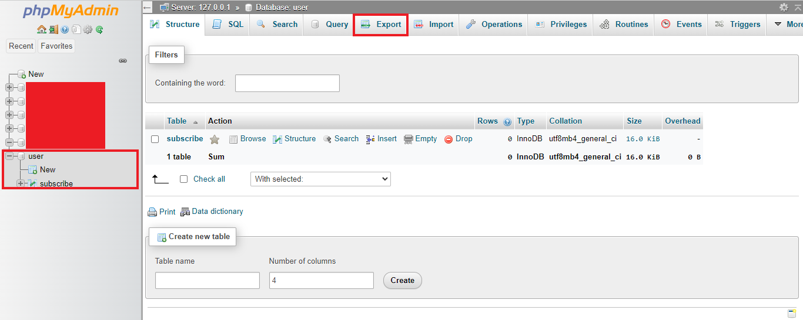
Task: Expand the subscribe table tree node
Action: (x=21, y=183)
